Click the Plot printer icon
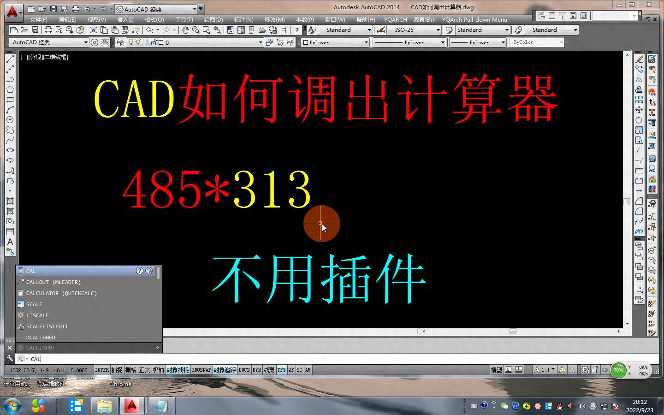This screenshot has height=415, width=664. (x=48, y=30)
